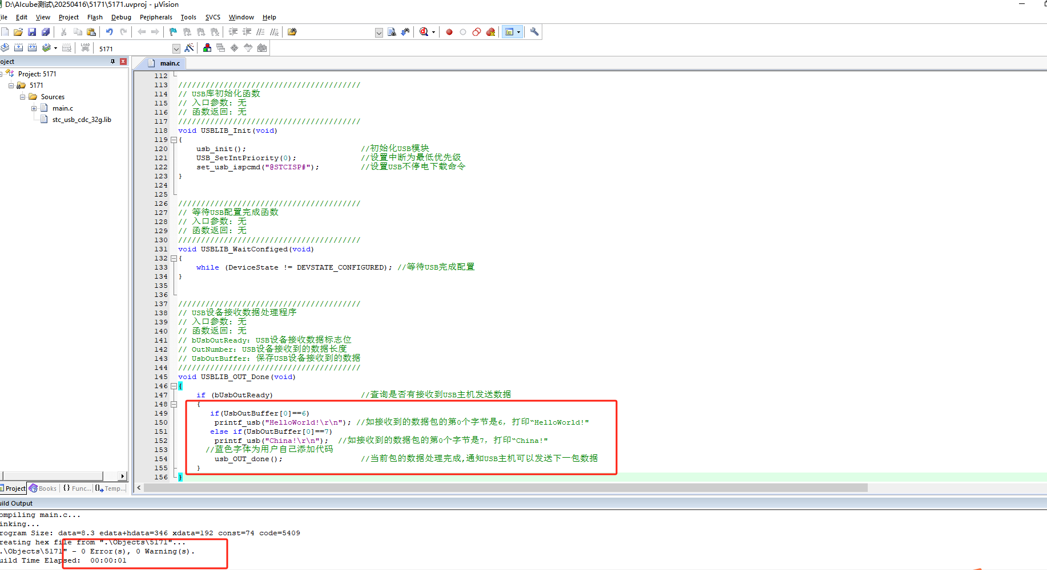Open the Pack Installer icon
The image size is (1047, 570).
pos(262,48)
